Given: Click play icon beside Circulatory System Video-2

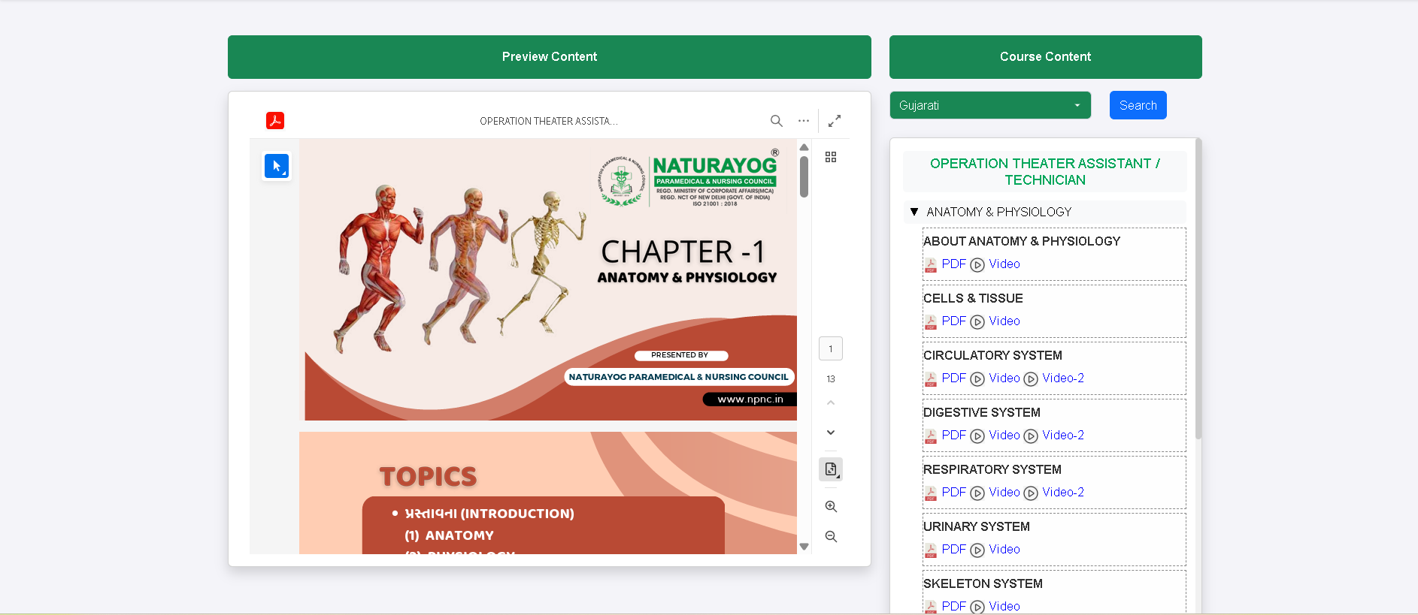Looking at the screenshot, I should click(1031, 379).
